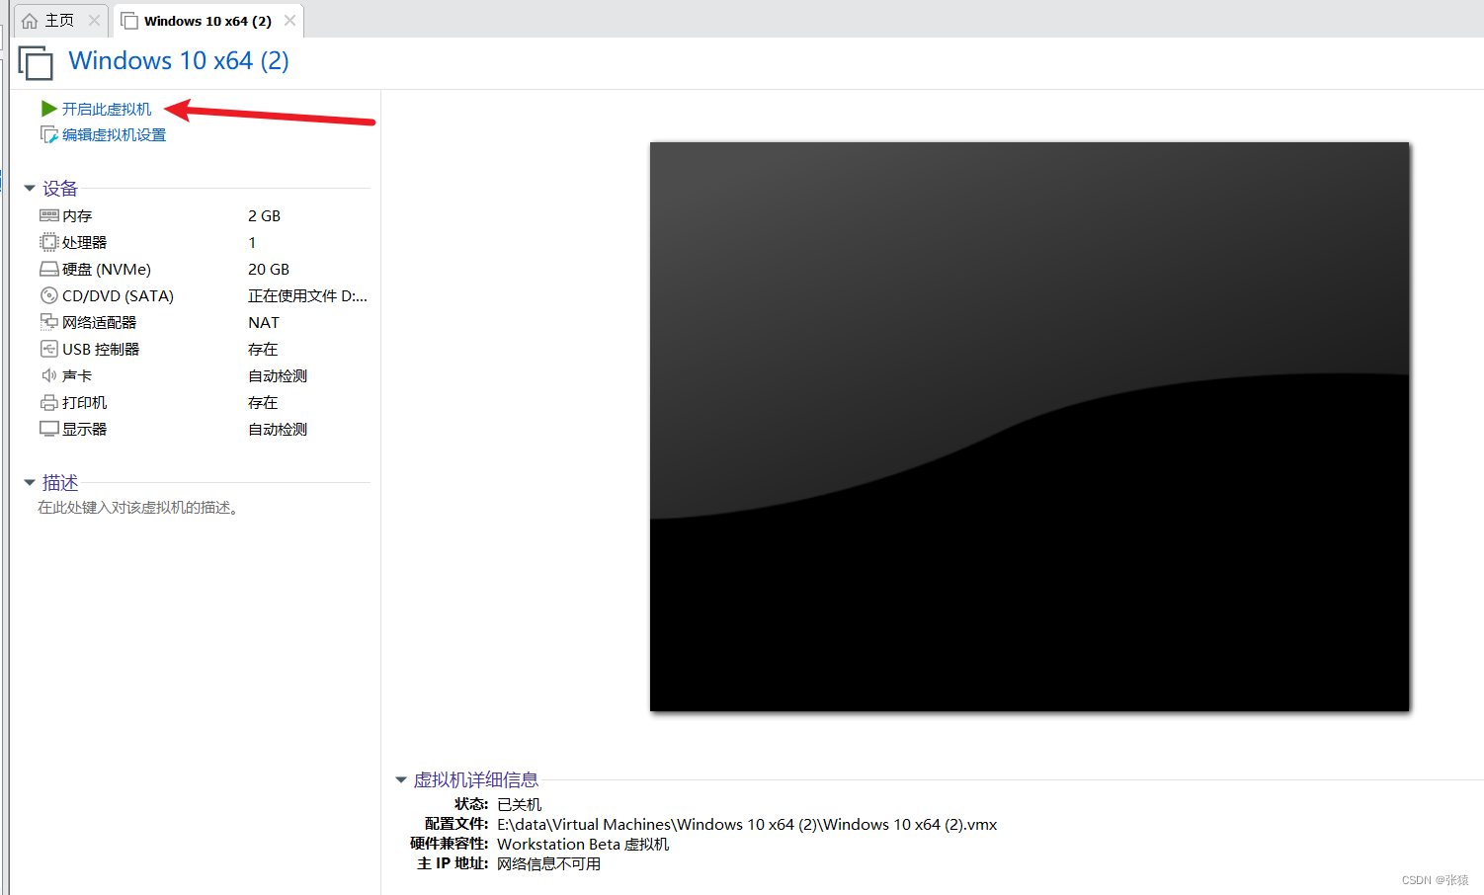Select the hard disk (NVMe) icon
Screen dimensions: 1484x895
(x=49, y=269)
